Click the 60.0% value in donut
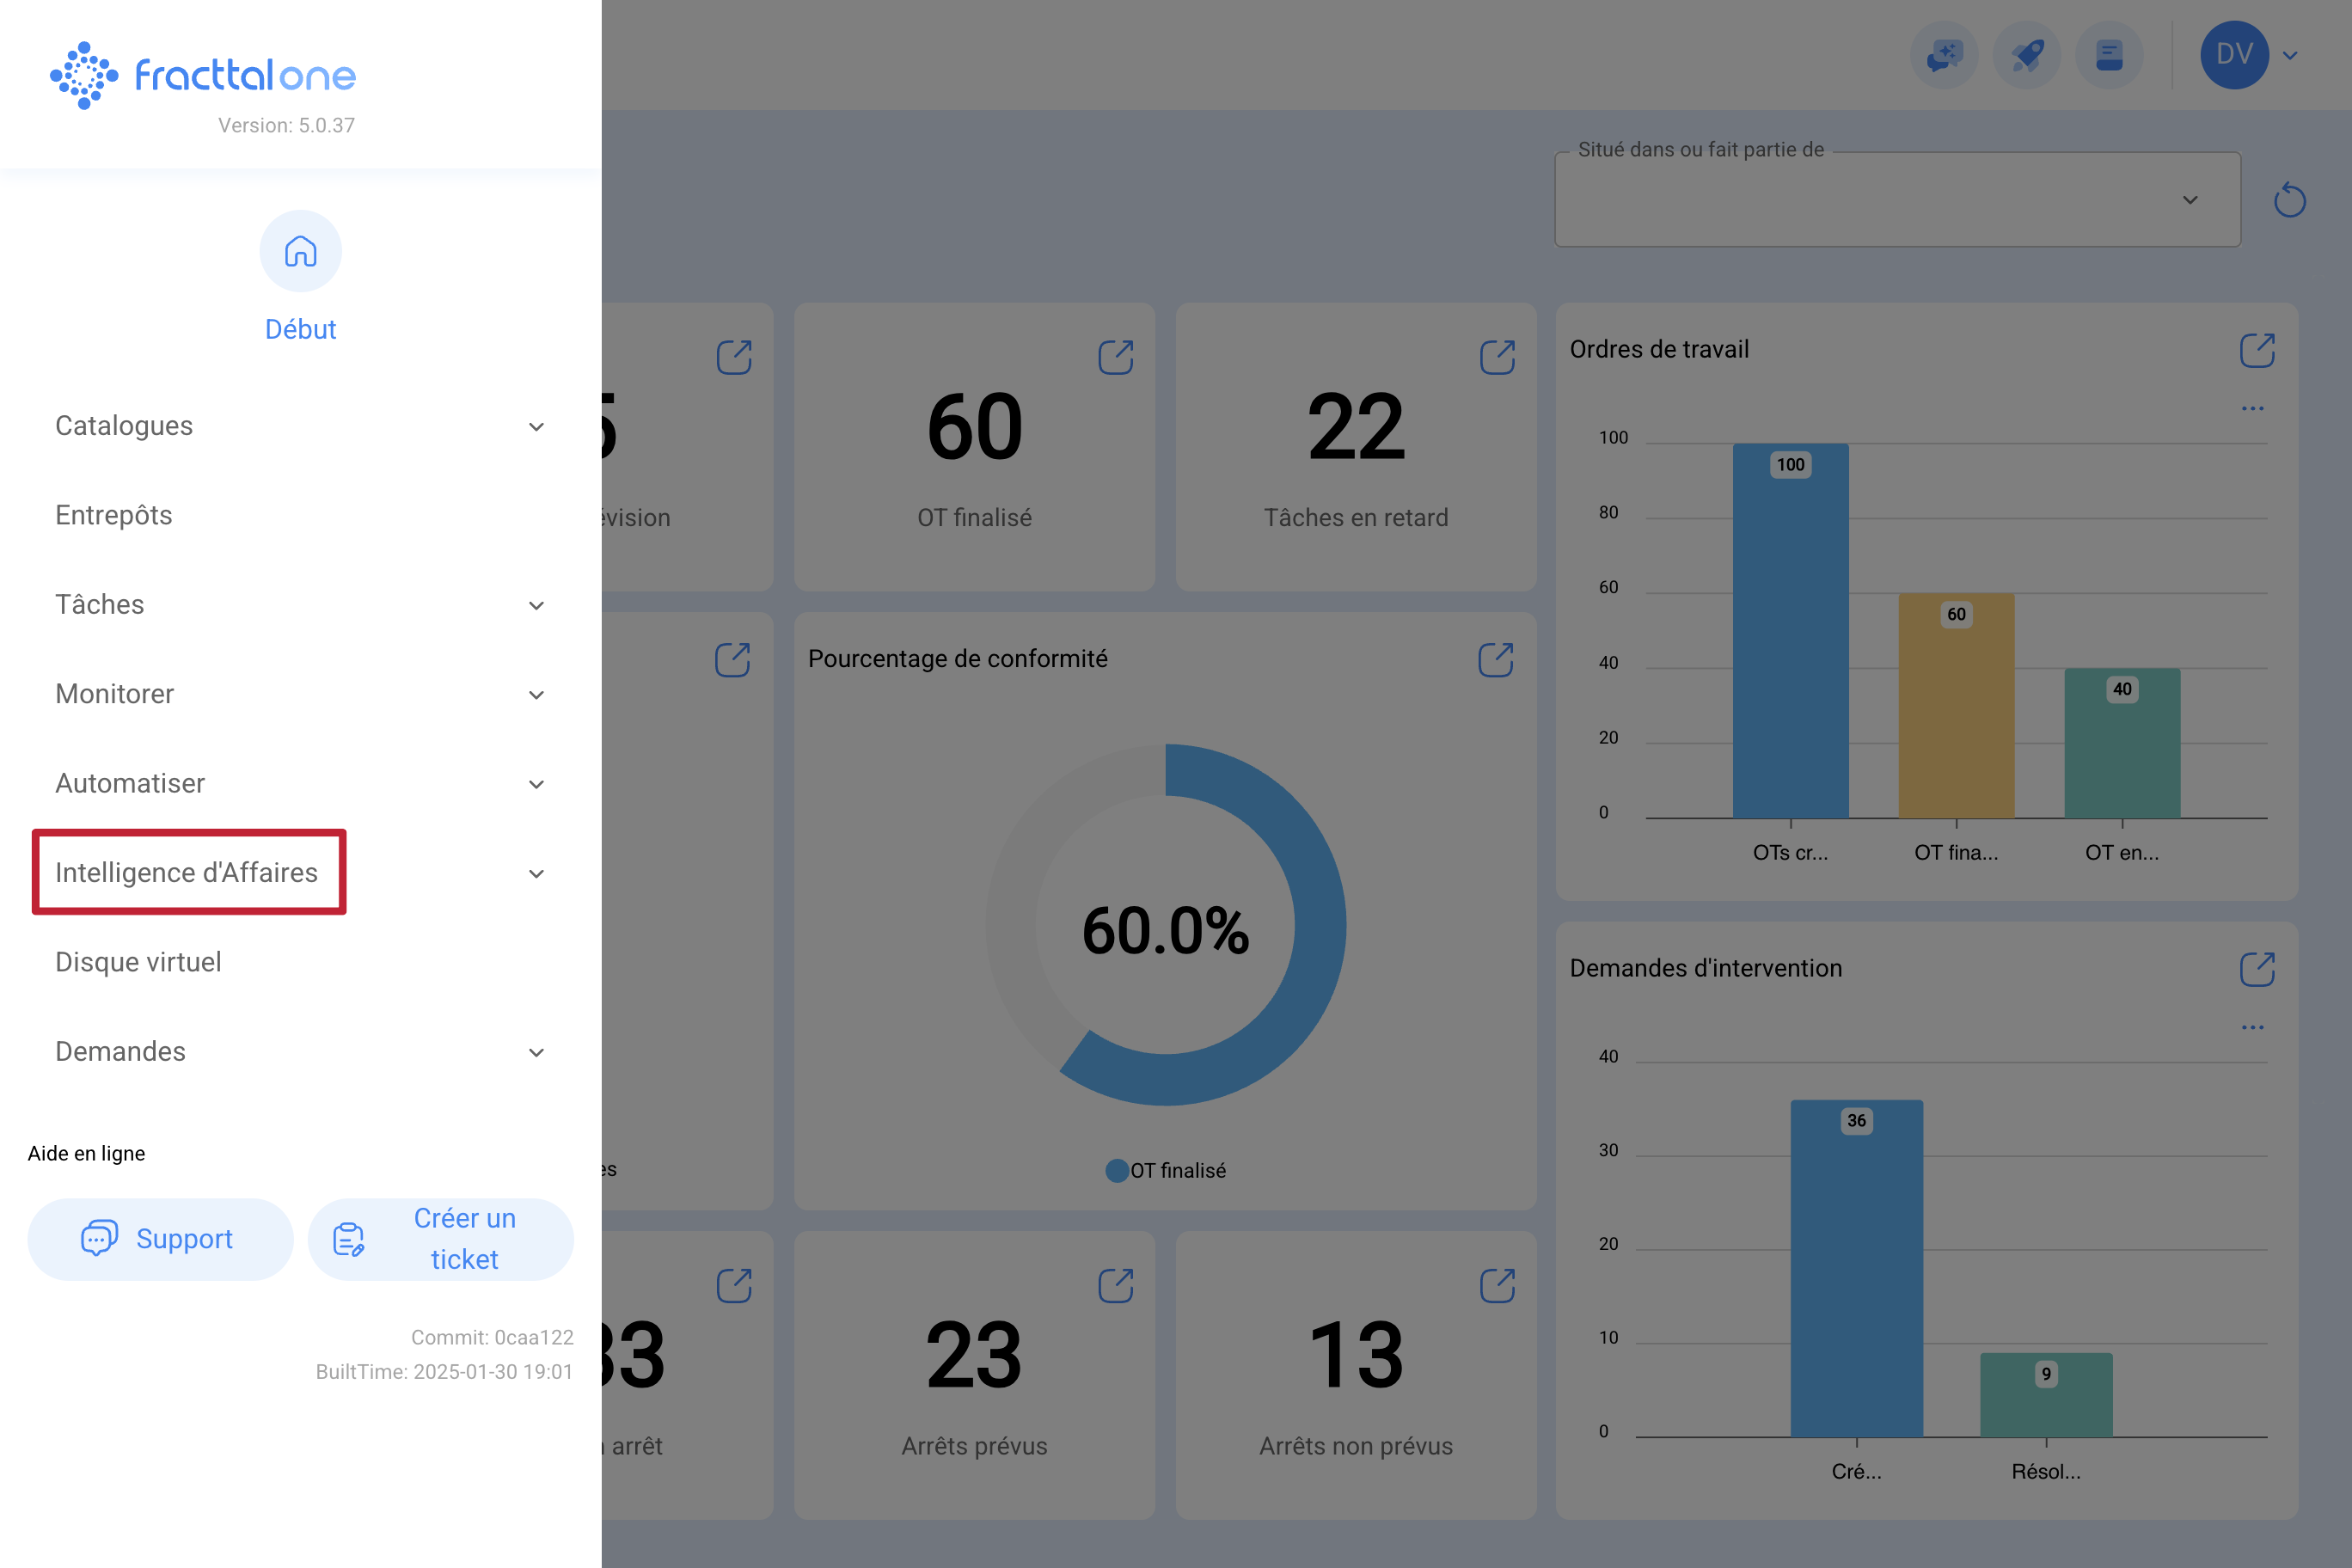2352x1568 pixels. pyautogui.click(x=1165, y=930)
